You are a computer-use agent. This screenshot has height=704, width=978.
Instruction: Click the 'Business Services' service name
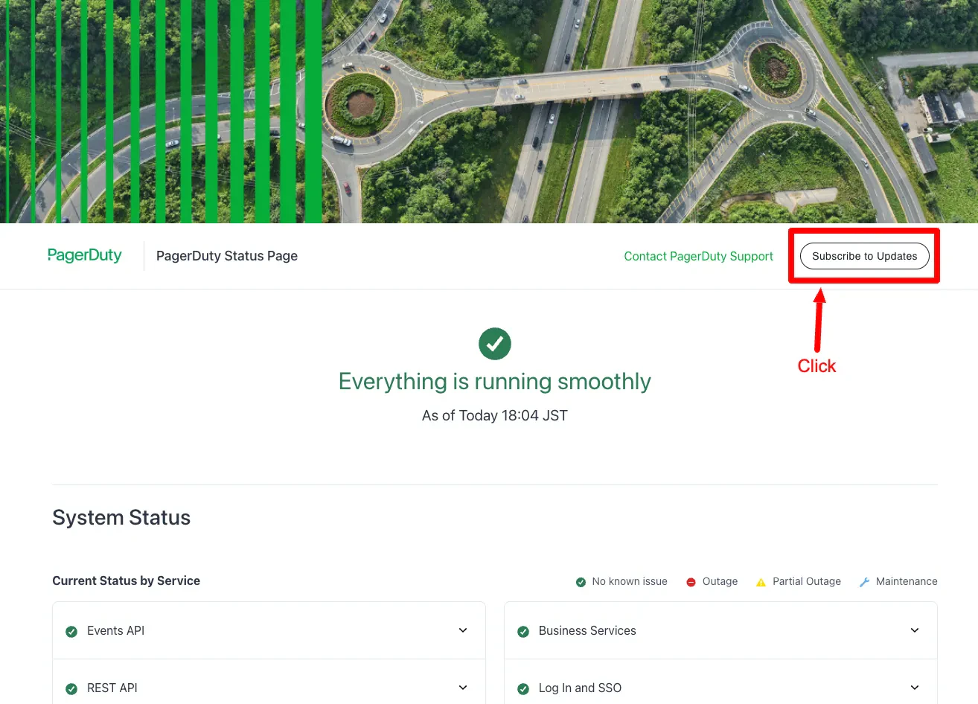click(x=587, y=630)
